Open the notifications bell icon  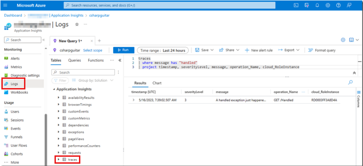click(x=317, y=6)
